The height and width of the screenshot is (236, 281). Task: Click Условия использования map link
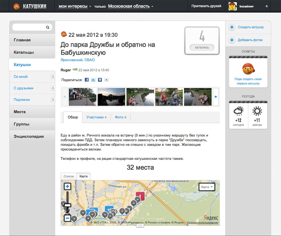tap(203, 222)
